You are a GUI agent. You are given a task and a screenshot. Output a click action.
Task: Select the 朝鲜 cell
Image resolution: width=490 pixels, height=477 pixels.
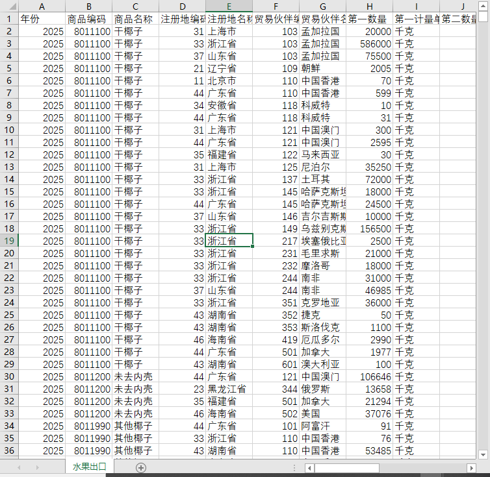(322, 68)
